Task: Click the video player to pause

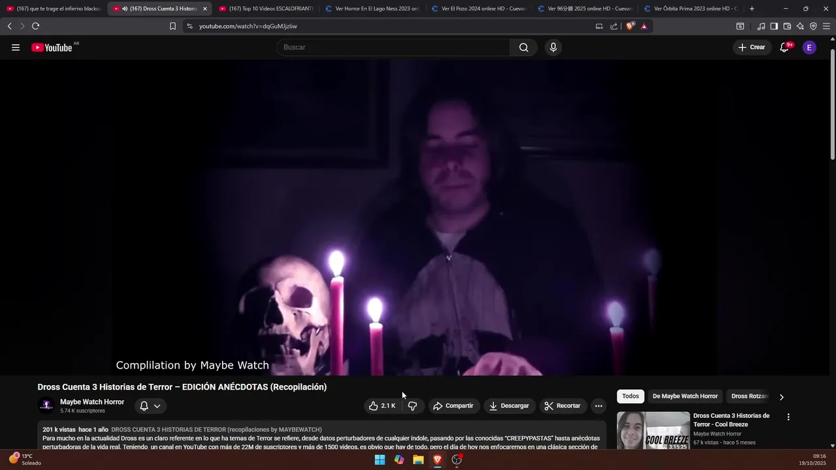Action: coord(414,217)
